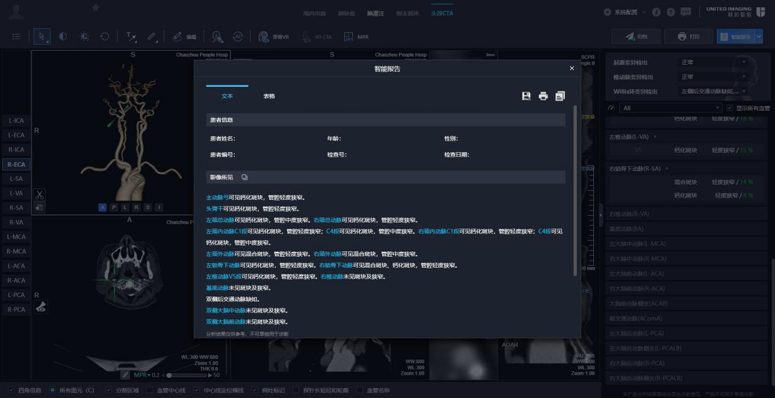This screenshot has height=398, width=775.
Task: Click the brightness lighting tool icon
Action: tap(84, 37)
